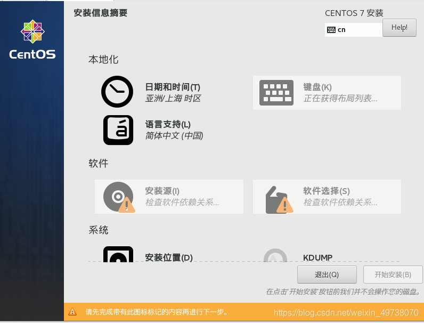Click the 系统 section heading
Viewport: 424px width, 323px height.
click(x=99, y=230)
